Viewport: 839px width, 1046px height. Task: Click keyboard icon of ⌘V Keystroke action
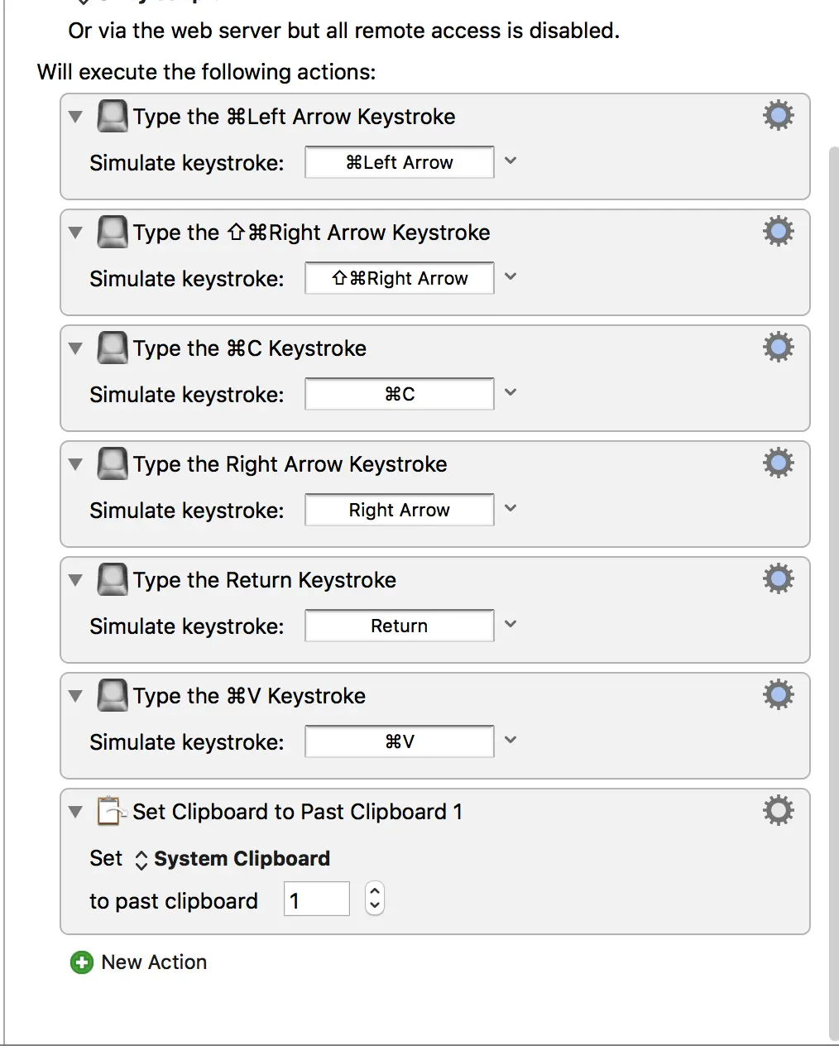point(113,696)
